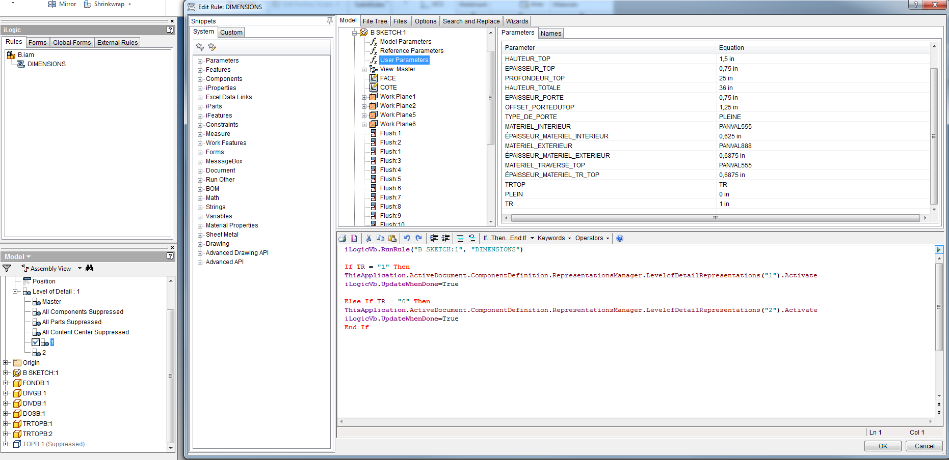Click the Parameters list vertical scrollbar
Screen dimensions: 949x460
click(934, 136)
